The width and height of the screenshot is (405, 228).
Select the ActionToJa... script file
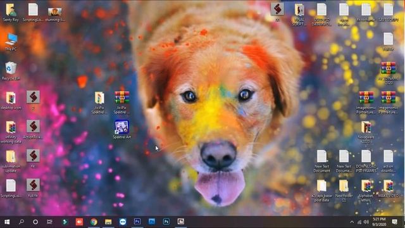pyautogui.click(x=33, y=129)
